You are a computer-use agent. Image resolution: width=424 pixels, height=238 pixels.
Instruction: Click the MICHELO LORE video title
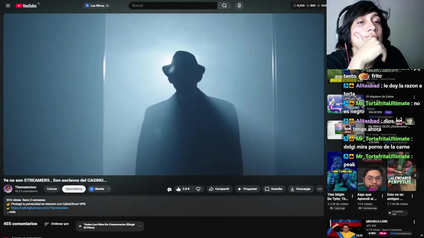(x=377, y=221)
